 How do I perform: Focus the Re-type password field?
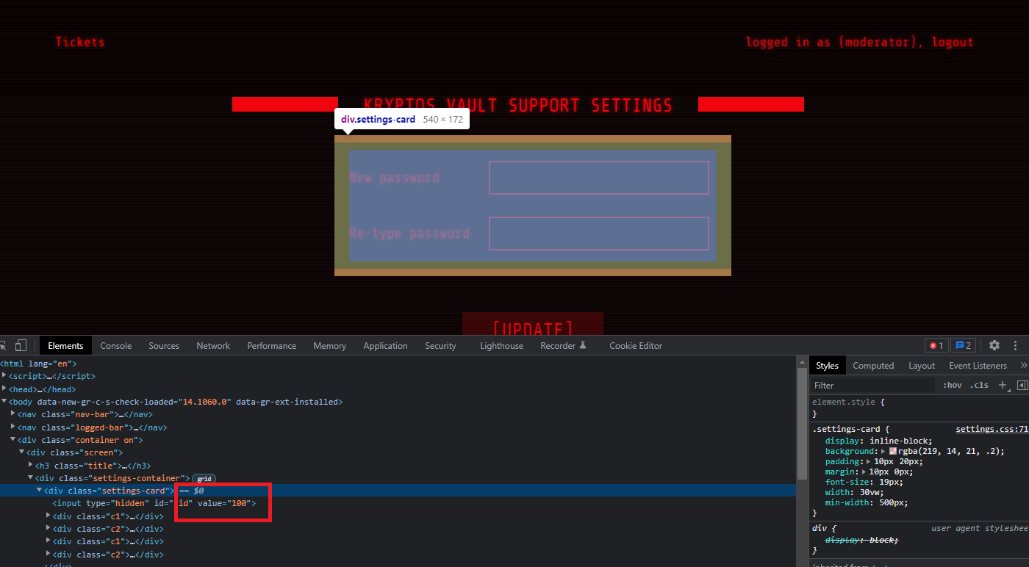(599, 234)
